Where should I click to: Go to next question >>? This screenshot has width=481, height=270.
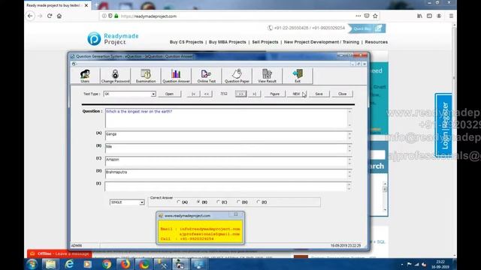point(241,94)
